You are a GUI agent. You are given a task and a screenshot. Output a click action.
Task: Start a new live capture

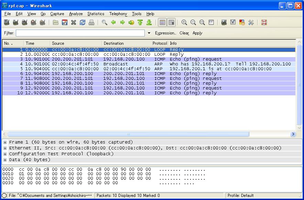pos(25,22)
